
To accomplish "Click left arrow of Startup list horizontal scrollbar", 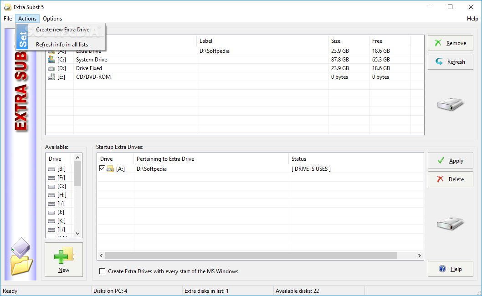I will pos(101,256).
